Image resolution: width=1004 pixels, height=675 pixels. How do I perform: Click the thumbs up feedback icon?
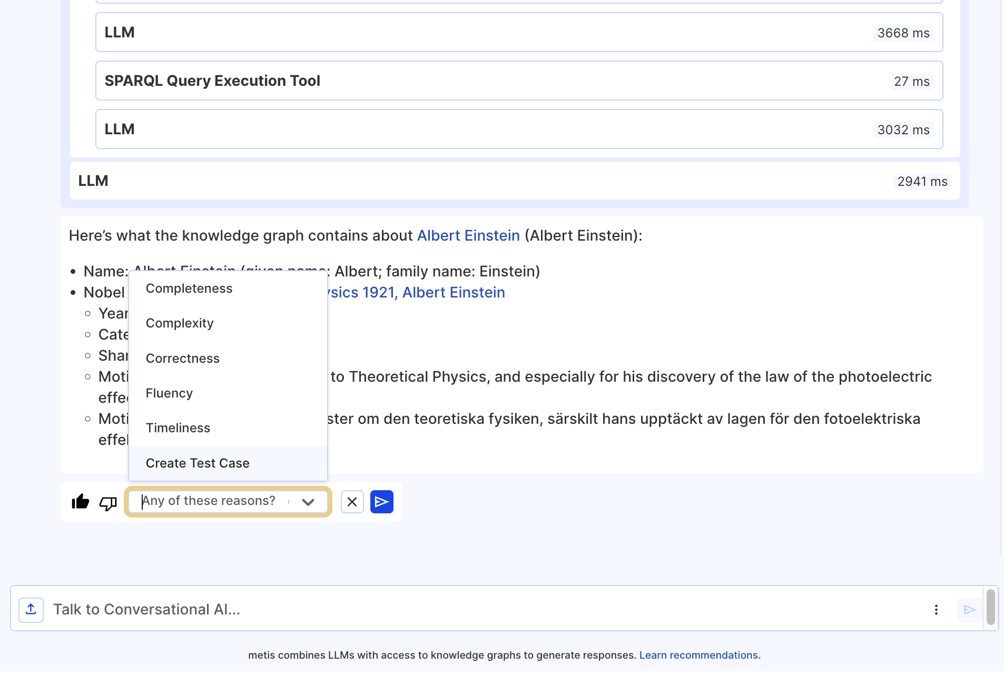click(81, 502)
